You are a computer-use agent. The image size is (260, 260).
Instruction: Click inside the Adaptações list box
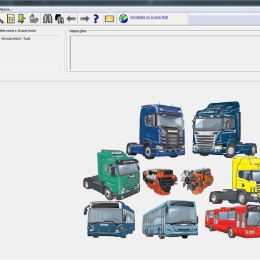coord(165,53)
